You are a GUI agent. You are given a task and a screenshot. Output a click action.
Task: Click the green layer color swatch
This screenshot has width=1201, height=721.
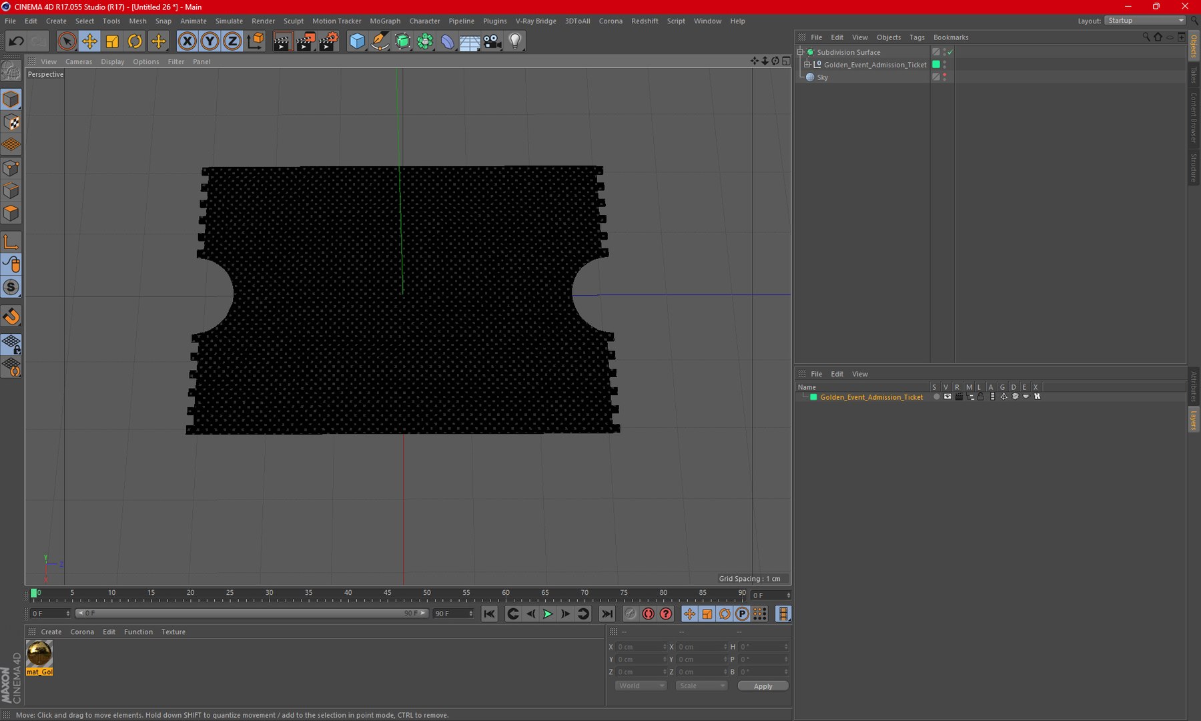tap(813, 397)
